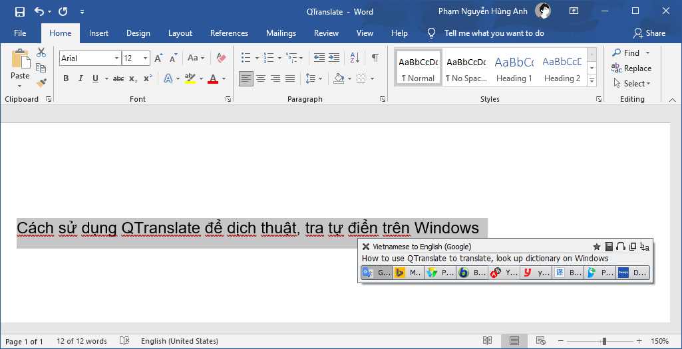Click the Copy icon in Clipboard group
The height and width of the screenshot is (349, 682).
click(x=41, y=68)
